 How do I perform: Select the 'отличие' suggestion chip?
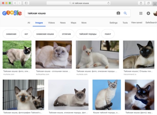66,34
